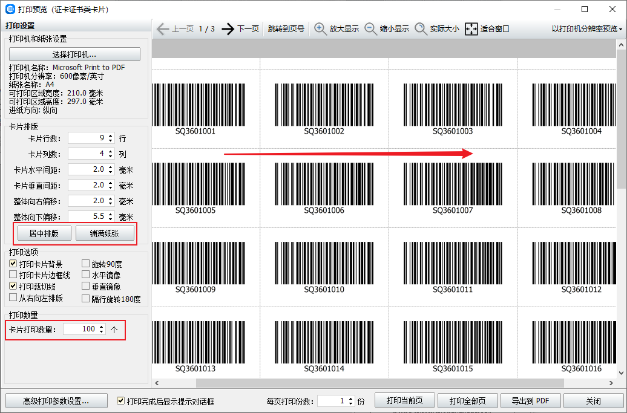
Task: Toggle 打印裁切线 checkbox
Action: pyautogui.click(x=13, y=286)
